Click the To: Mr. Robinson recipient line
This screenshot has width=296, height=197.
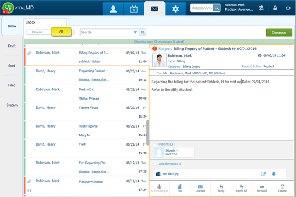coord(191,73)
